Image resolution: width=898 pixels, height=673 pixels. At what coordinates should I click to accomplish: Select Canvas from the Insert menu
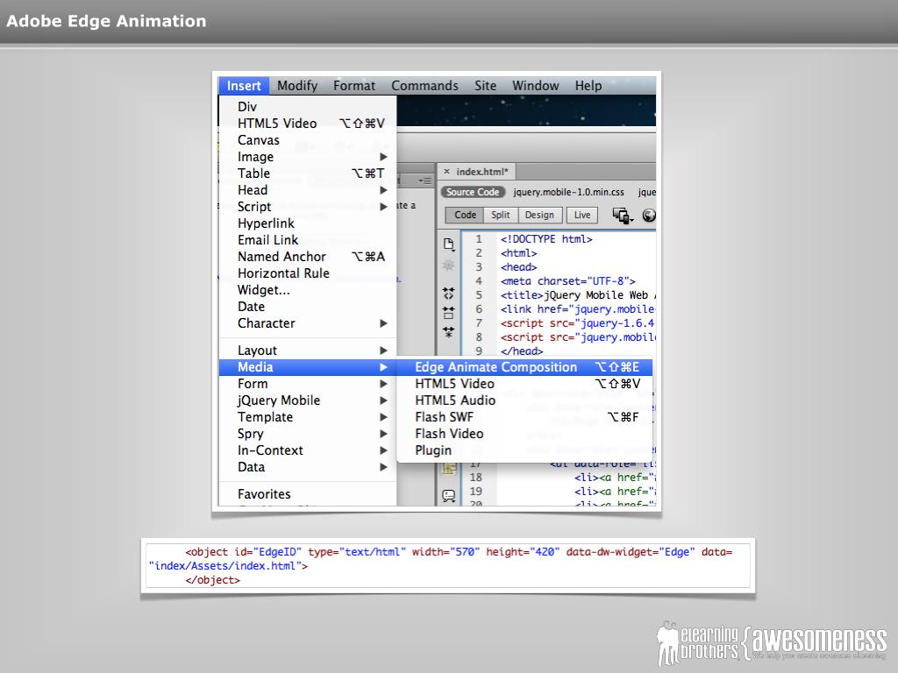308,140
